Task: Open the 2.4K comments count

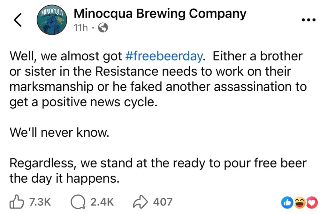Action: tap(102, 202)
